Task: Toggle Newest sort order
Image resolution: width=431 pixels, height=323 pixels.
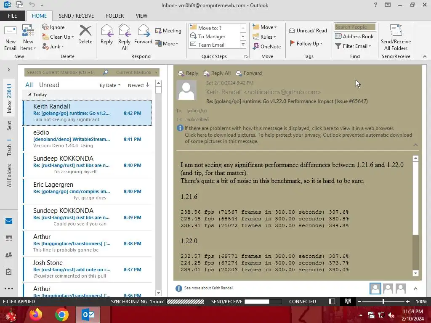Action: 138,85
